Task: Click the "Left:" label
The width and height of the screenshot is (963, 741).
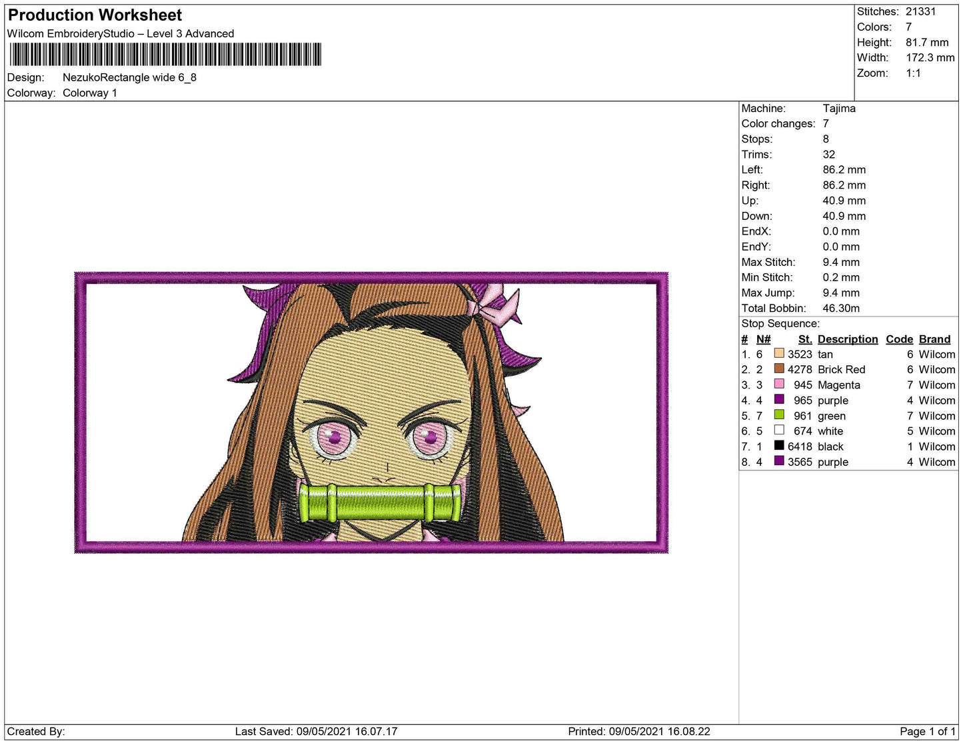Action: coord(752,170)
